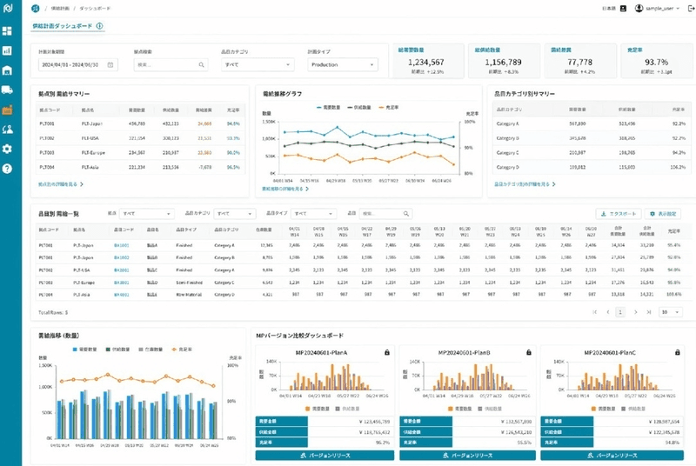The width and height of the screenshot is (696, 466).
Task: Click the エクスポート export button
Action: [x=619, y=214]
